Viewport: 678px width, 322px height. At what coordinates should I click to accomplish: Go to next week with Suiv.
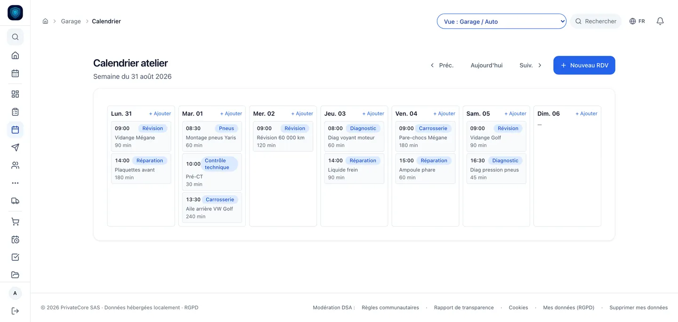click(531, 65)
